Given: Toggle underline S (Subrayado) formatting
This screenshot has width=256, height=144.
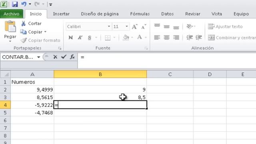Looking at the screenshot, I should (90, 38).
